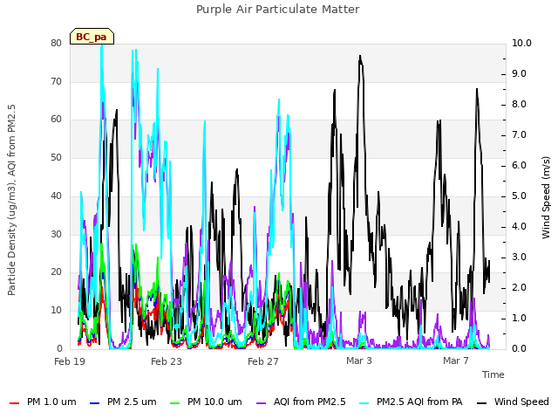Click the PM 2.5 um legend label

[132, 402]
